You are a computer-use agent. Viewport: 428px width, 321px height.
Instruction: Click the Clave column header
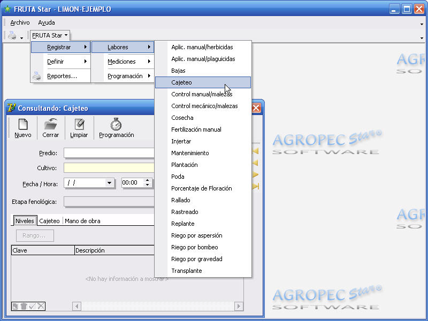43,250
